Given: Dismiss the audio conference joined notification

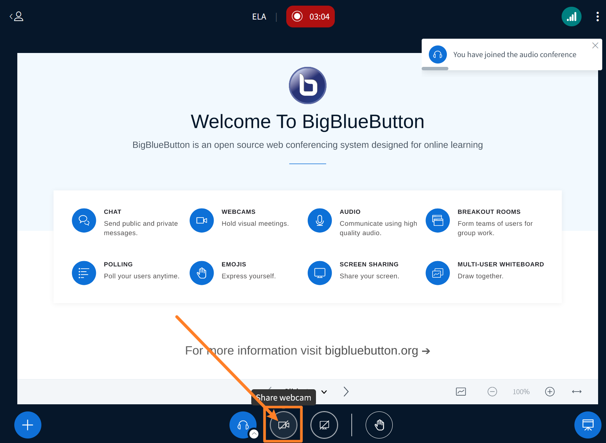Looking at the screenshot, I should (595, 45).
